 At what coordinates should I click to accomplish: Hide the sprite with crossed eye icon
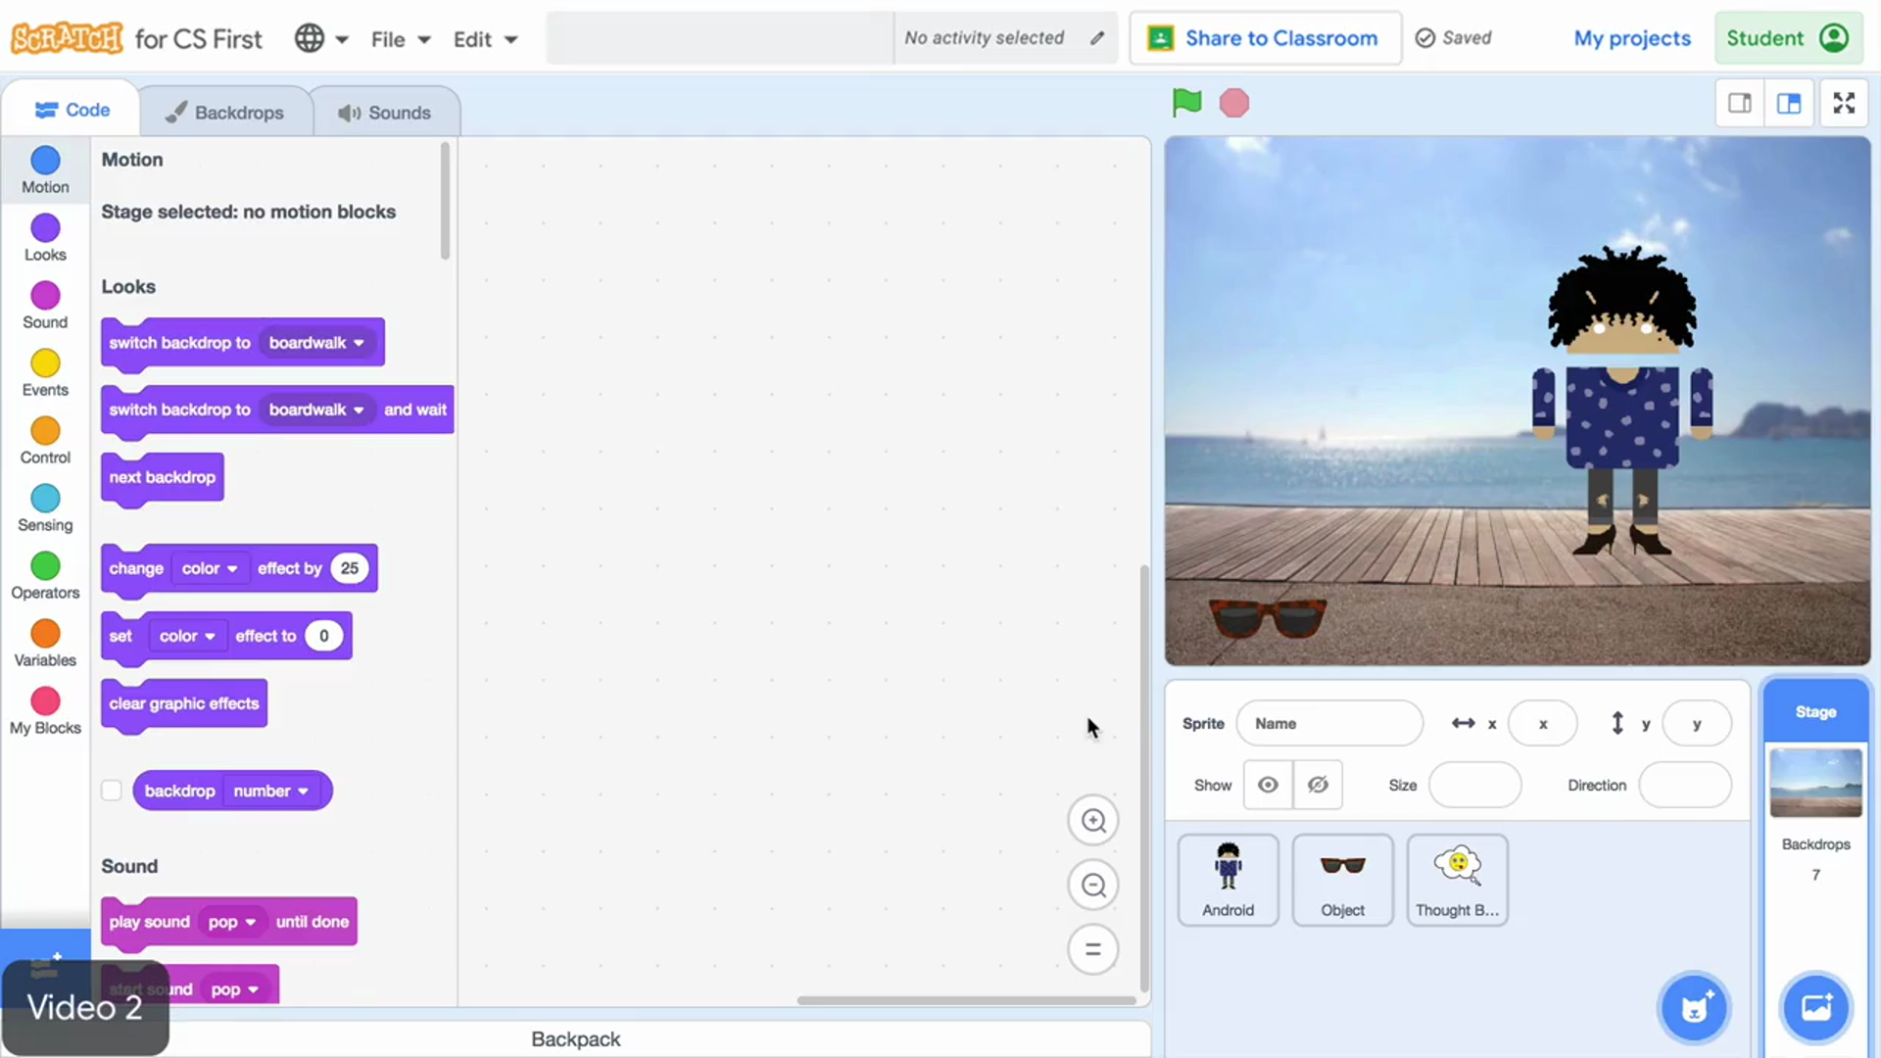coord(1318,785)
